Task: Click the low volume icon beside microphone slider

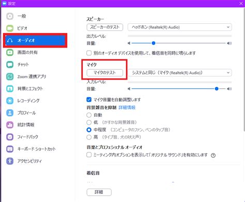Action: (129, 89)
